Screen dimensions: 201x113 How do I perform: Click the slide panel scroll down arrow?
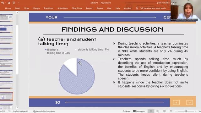[17, 108]
